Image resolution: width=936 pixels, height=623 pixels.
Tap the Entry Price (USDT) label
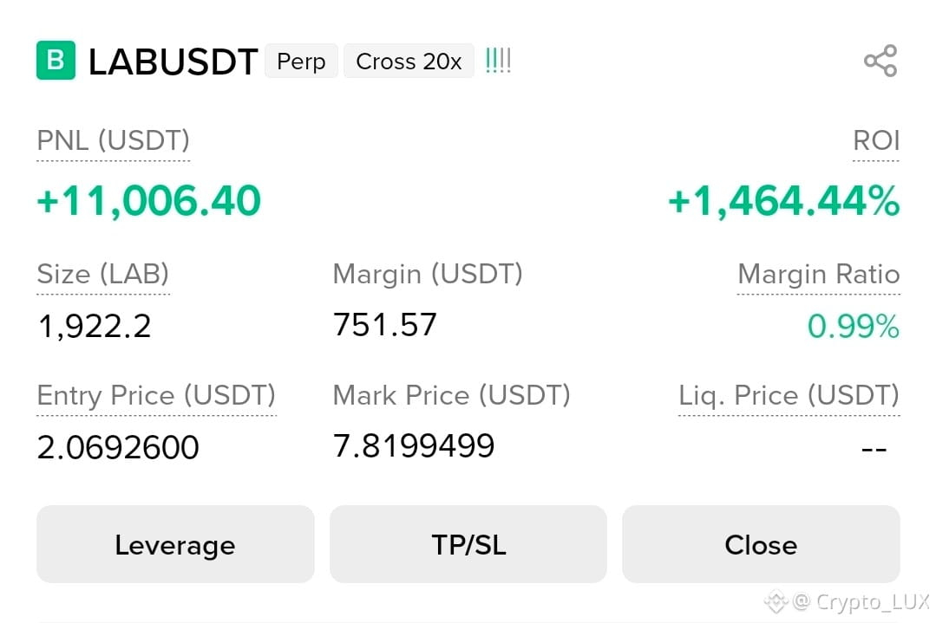coord(156,396)
